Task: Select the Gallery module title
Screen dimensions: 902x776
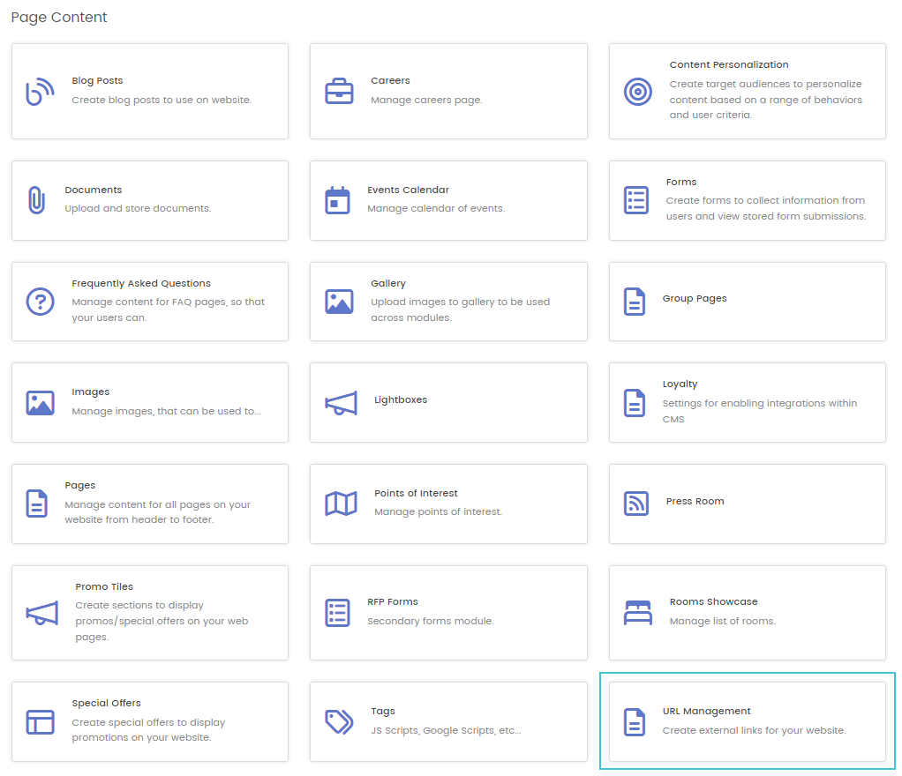Action: (x=388, y=283)
